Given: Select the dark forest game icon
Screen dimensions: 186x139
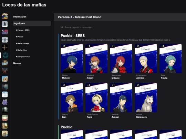Looking at the screenshot, I should [5, 110].
